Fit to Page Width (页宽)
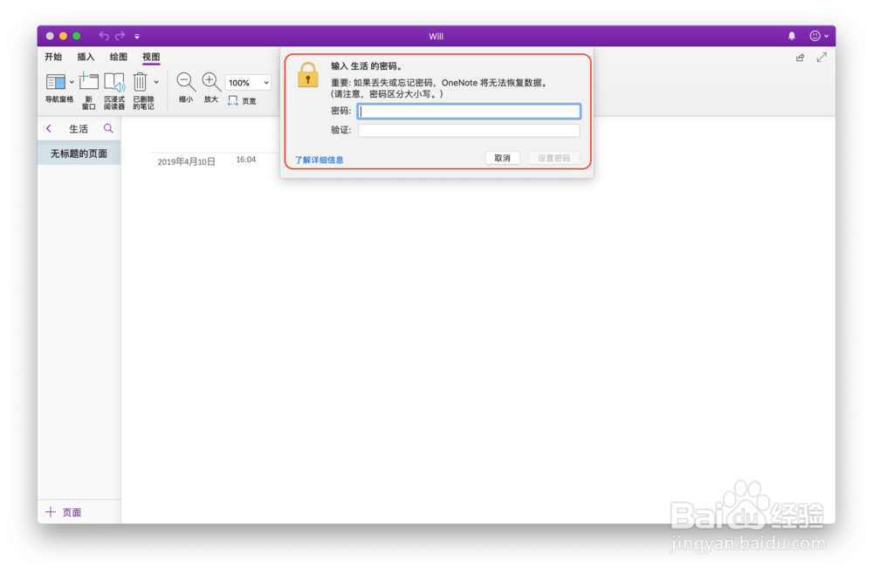Screen dimensions: 873x573 (242, 100)
